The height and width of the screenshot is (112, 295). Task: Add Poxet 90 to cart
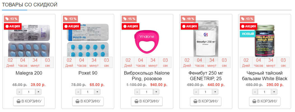88,101
